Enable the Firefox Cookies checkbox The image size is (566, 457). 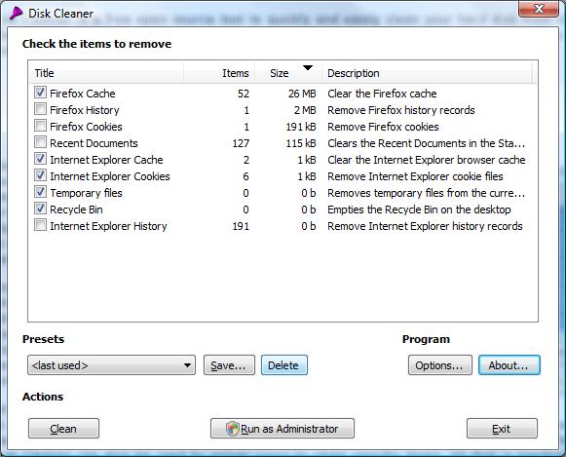[x=40, y=126]
